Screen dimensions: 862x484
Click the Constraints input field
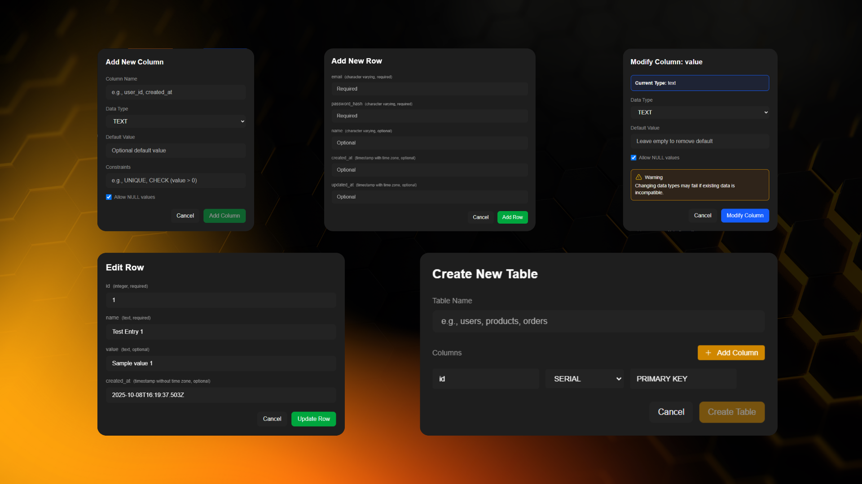(x=176, y=181)
